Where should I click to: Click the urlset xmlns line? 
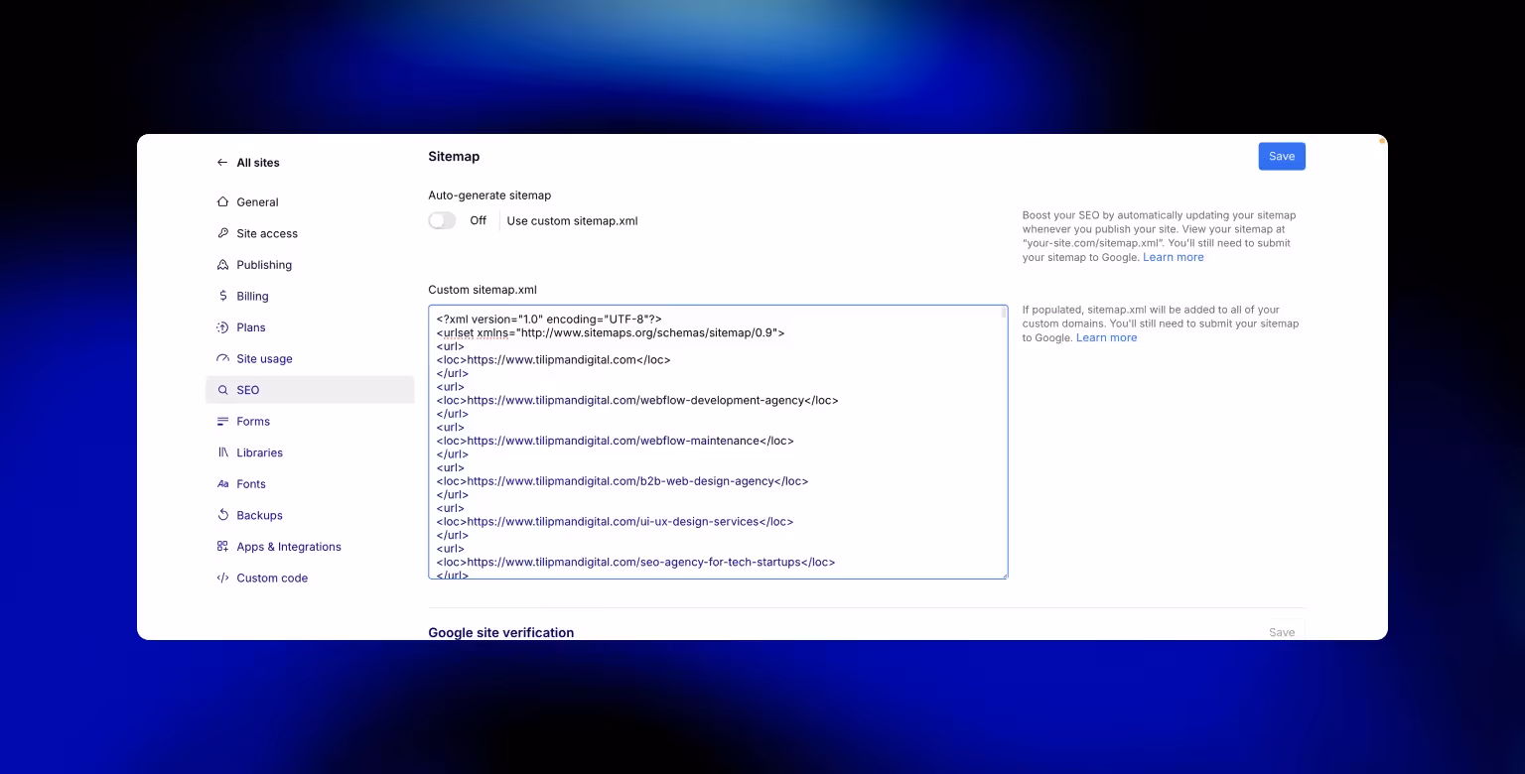tap(611, 333)
